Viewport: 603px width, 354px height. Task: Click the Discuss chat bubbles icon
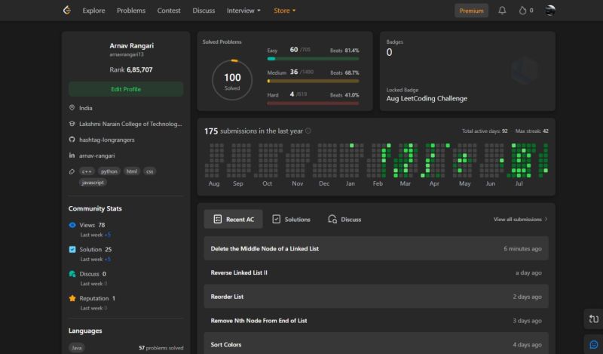pos(72,274)
